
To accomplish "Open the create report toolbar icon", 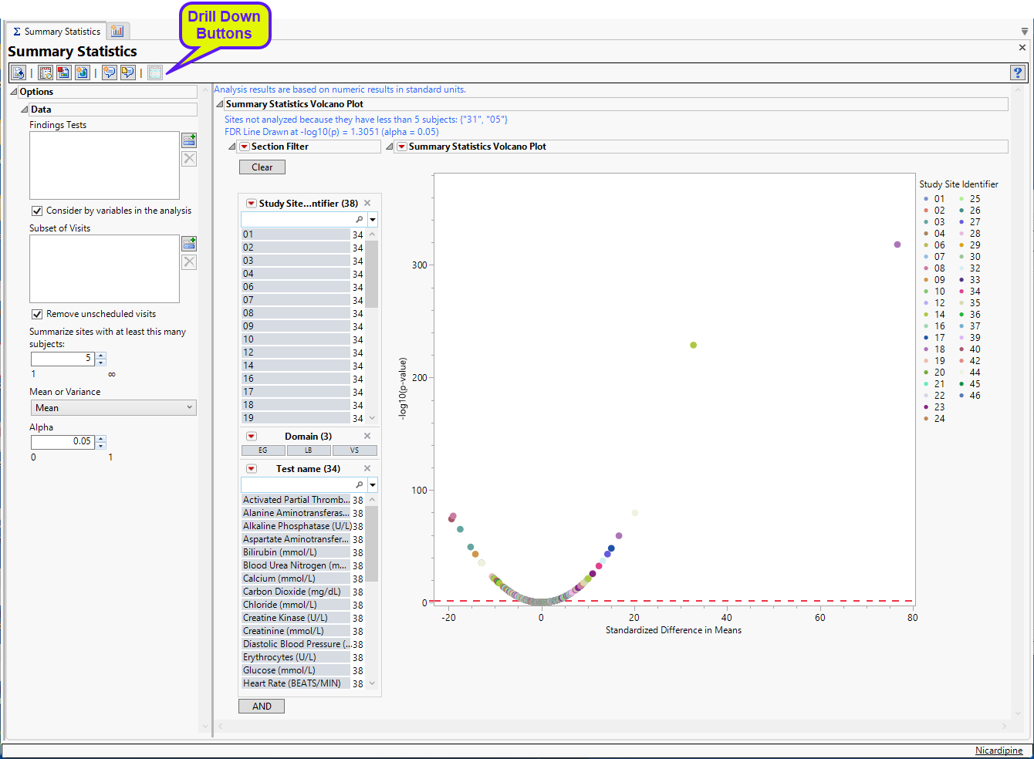I will (18, 72).
